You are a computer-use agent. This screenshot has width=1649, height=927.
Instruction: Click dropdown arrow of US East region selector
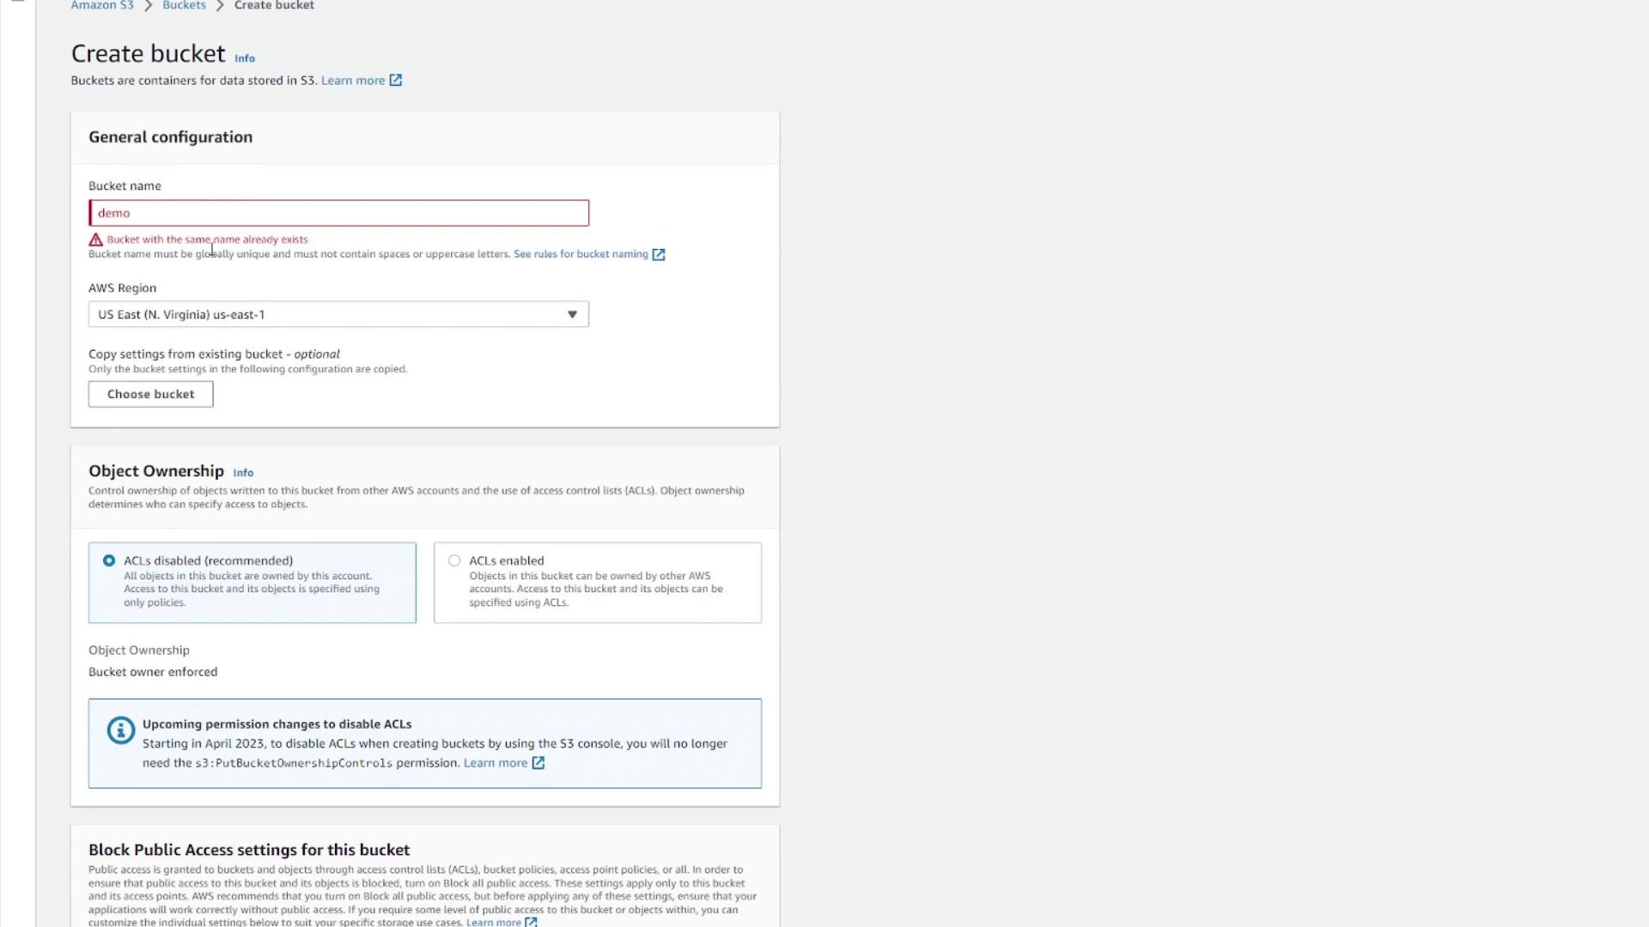click(572, 314)
